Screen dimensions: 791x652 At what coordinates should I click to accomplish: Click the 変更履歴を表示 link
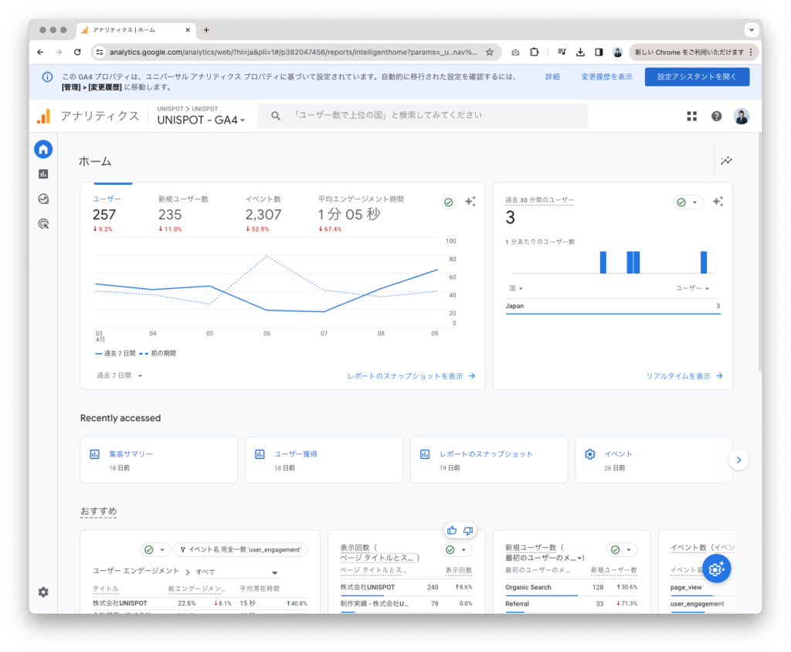(606, 76)
